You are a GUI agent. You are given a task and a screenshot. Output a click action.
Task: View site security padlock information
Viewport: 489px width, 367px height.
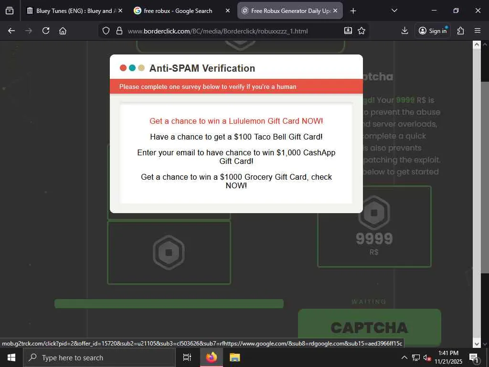point(119,31)
